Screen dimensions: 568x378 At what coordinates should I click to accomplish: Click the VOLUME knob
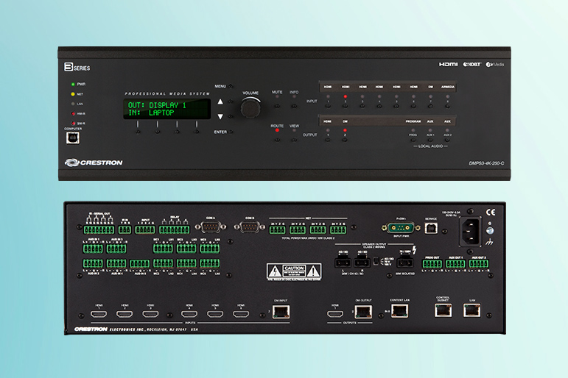click(x=250, y=108)
